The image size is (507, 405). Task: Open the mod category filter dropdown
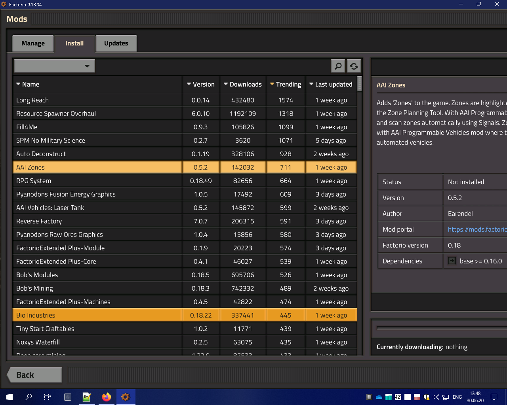(55, 66)
